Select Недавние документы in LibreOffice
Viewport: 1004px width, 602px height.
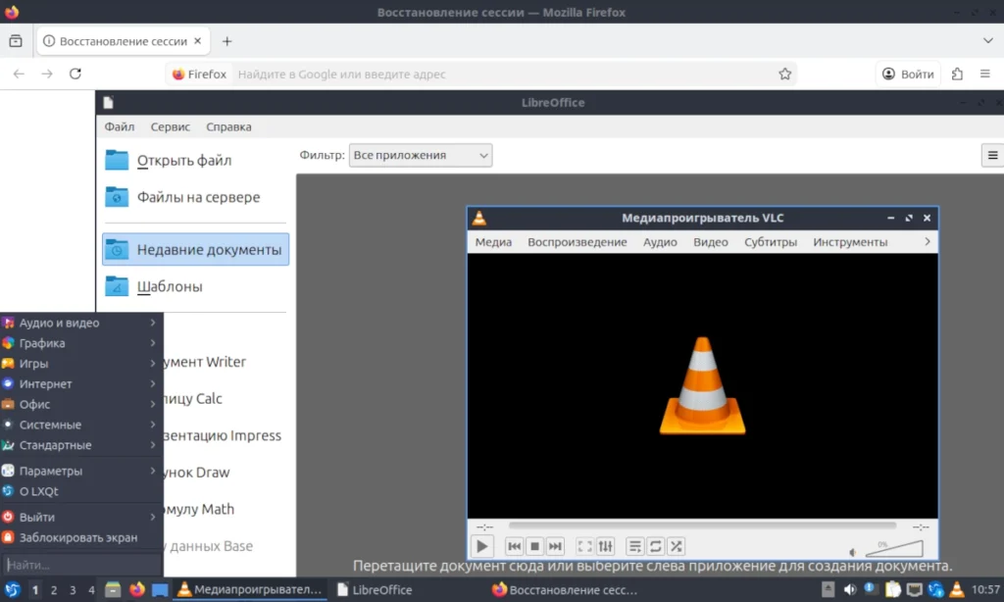(x=195, y=249)
